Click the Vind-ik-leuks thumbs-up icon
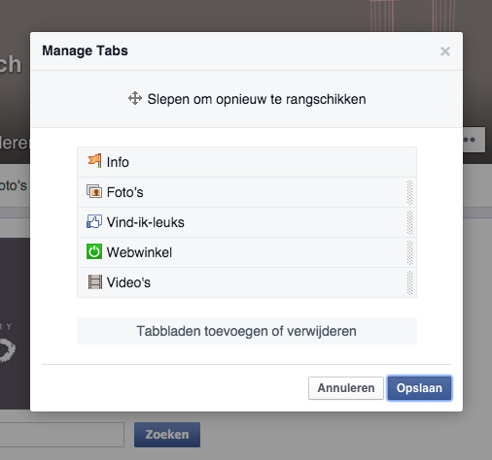The width and height of the screenshot is (492, 460). [94, 221]
